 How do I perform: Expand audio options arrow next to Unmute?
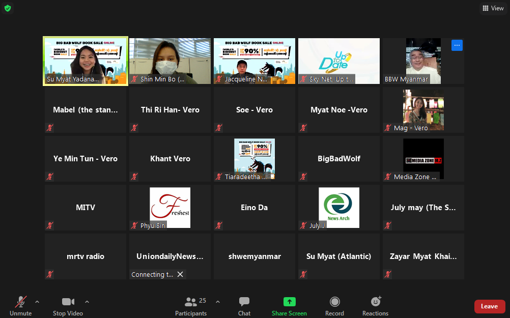[37, 302]
